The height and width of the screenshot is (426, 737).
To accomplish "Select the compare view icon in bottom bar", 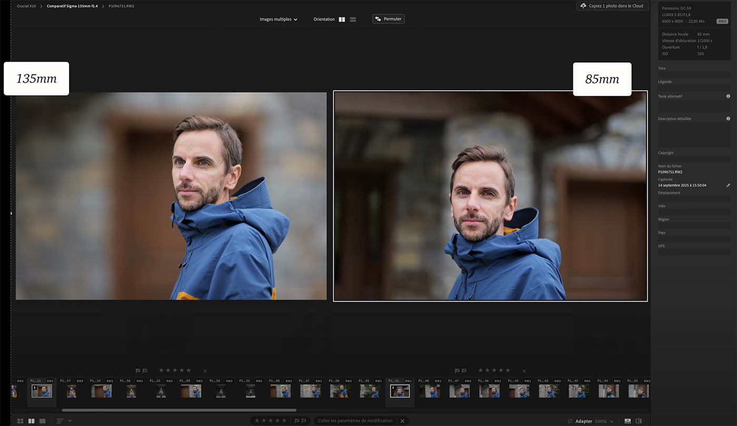I will click(x=32, y=421).
